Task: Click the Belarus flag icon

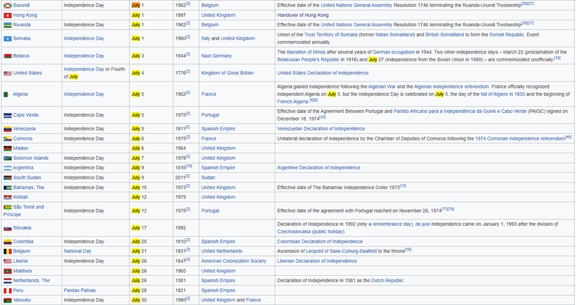Action: [7, 56]
